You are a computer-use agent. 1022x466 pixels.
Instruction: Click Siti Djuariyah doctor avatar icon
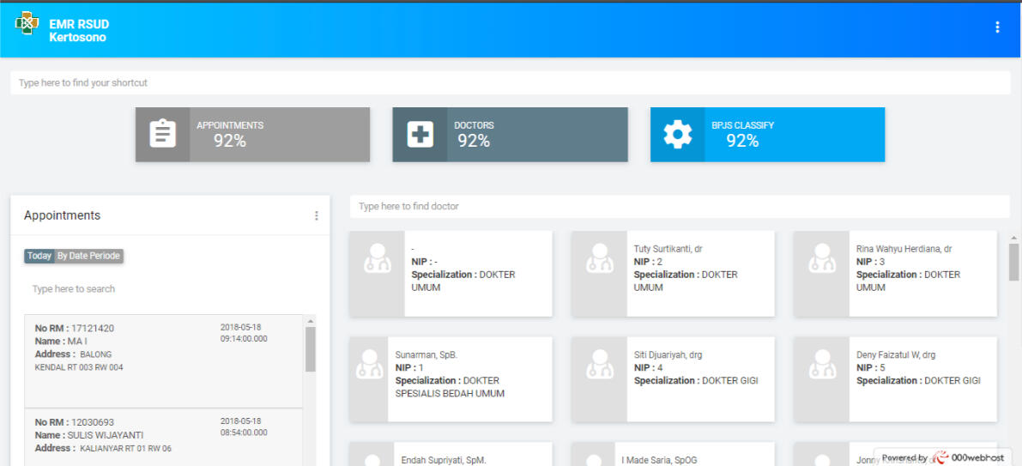click(599, 367)
